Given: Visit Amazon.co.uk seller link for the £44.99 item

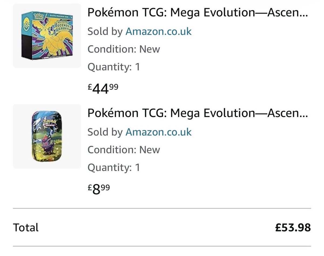Looking at the screenshot, I should point(158,31).
